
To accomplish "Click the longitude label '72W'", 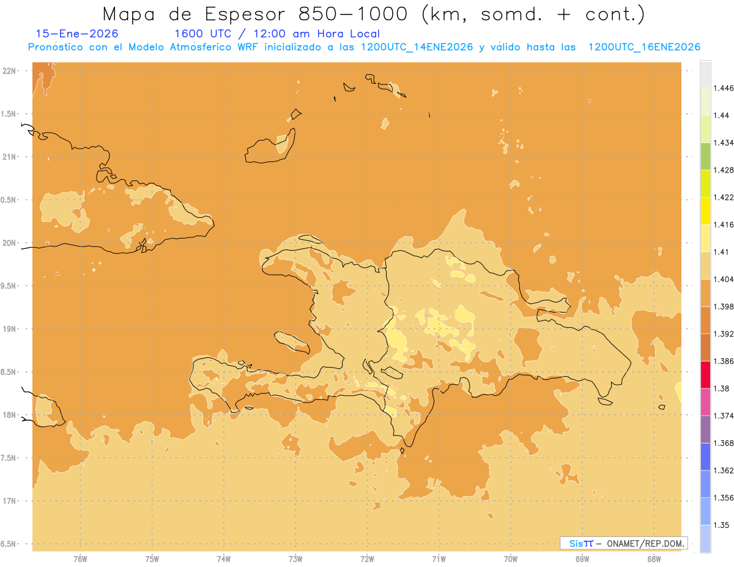I will (367, 558).
